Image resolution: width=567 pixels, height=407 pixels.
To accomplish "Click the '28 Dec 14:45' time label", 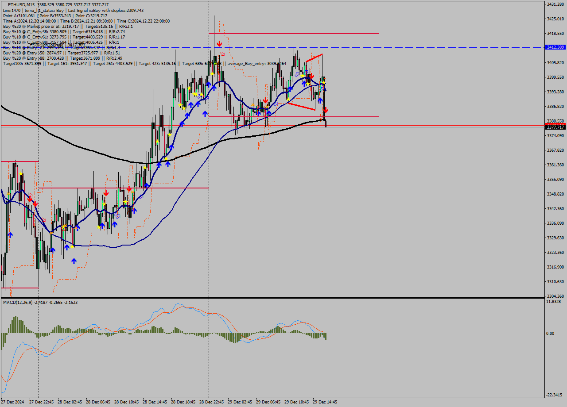I will (155, 402).
